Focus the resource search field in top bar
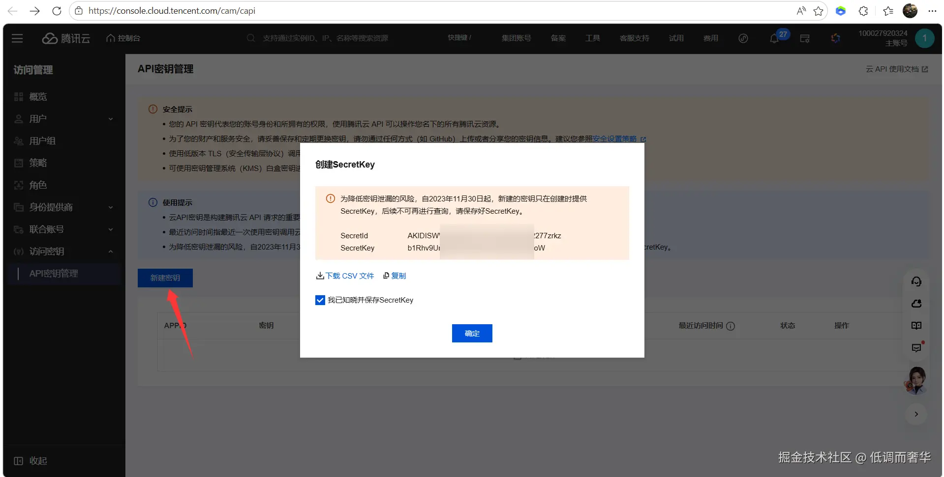Viewport: 944px width, 477px height. [x=325, y=38]
